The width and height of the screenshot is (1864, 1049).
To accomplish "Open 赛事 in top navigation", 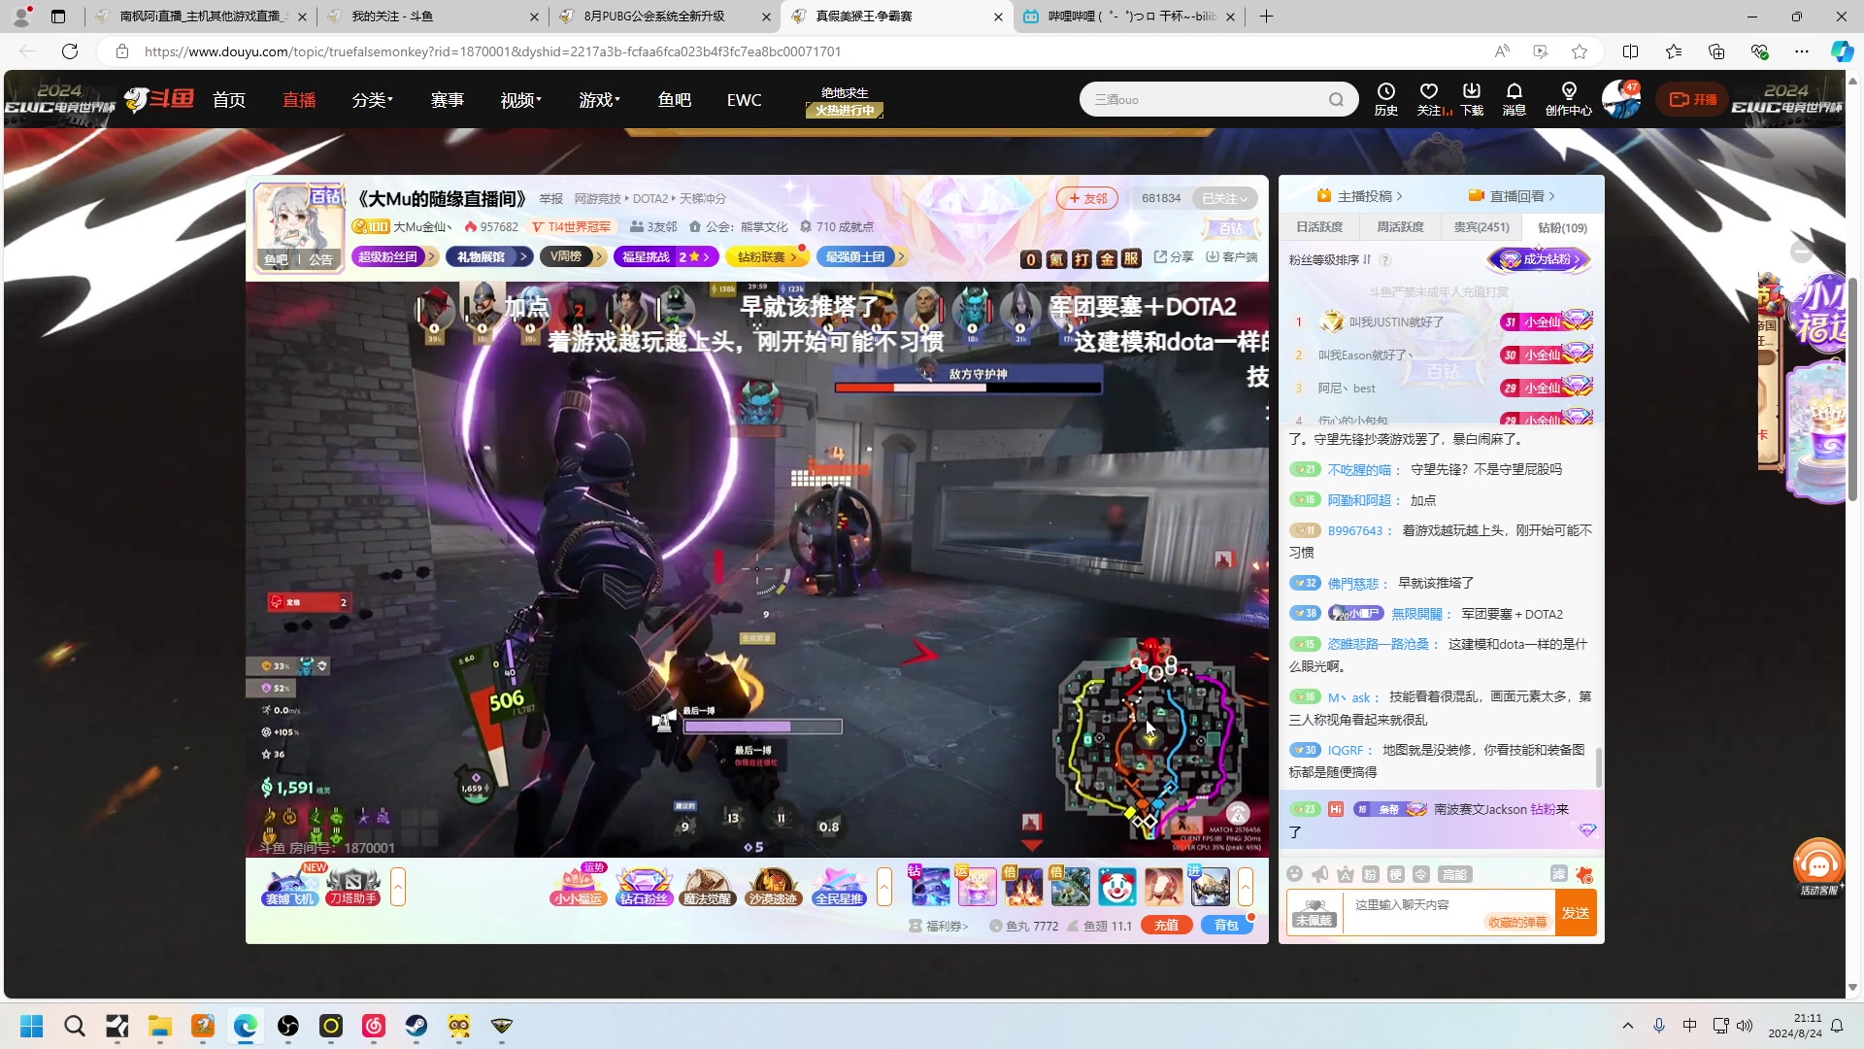I will [x=448, y=100].
